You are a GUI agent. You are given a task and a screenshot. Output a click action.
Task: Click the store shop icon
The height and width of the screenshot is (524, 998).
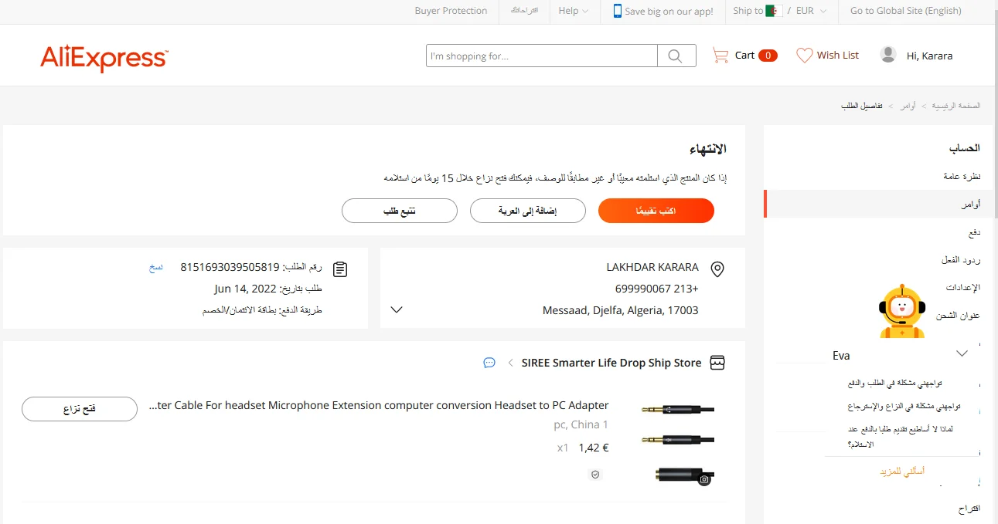click(x=717, y=363)
